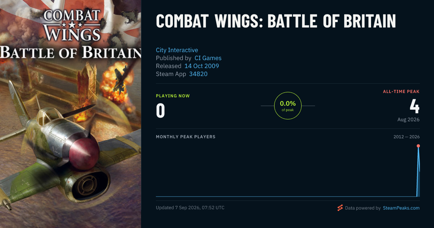Click the fighter plane propeller nose artwork
This screenshot has height=228, width=434.
pos(84,153)
